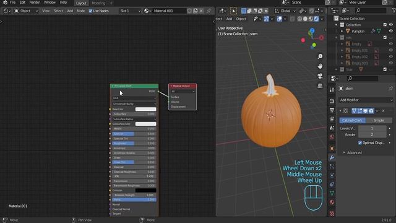The image size is (396, 223).
Task: Unlink Material.001 with the X button
Action: coord(201,11)
